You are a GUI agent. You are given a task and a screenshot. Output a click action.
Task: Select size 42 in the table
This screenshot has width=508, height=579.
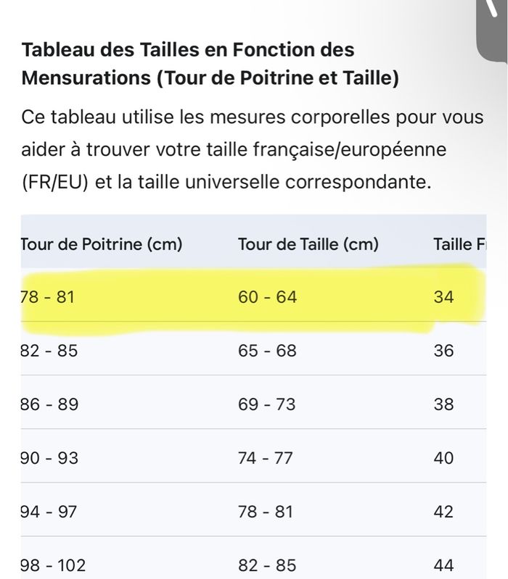pos(443,512)
